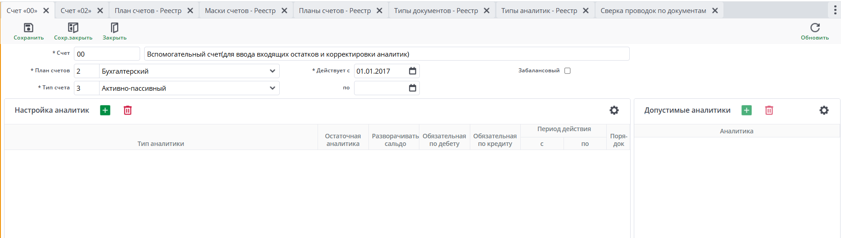Open calendar for Действует с date
The width and height of the screenshot is (841, 238).
tap(412, 71)
